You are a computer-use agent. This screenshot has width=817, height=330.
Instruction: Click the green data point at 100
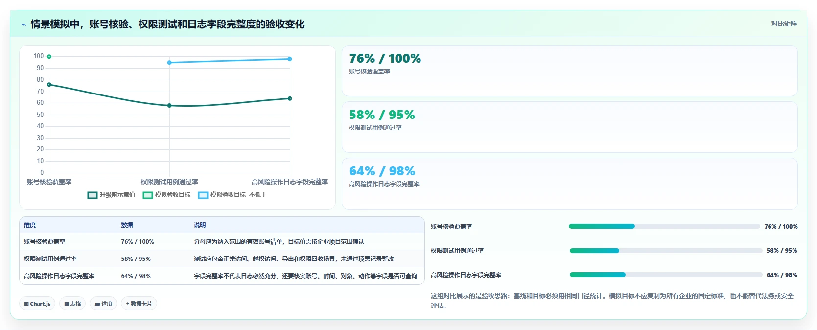[x=49, y=57]
